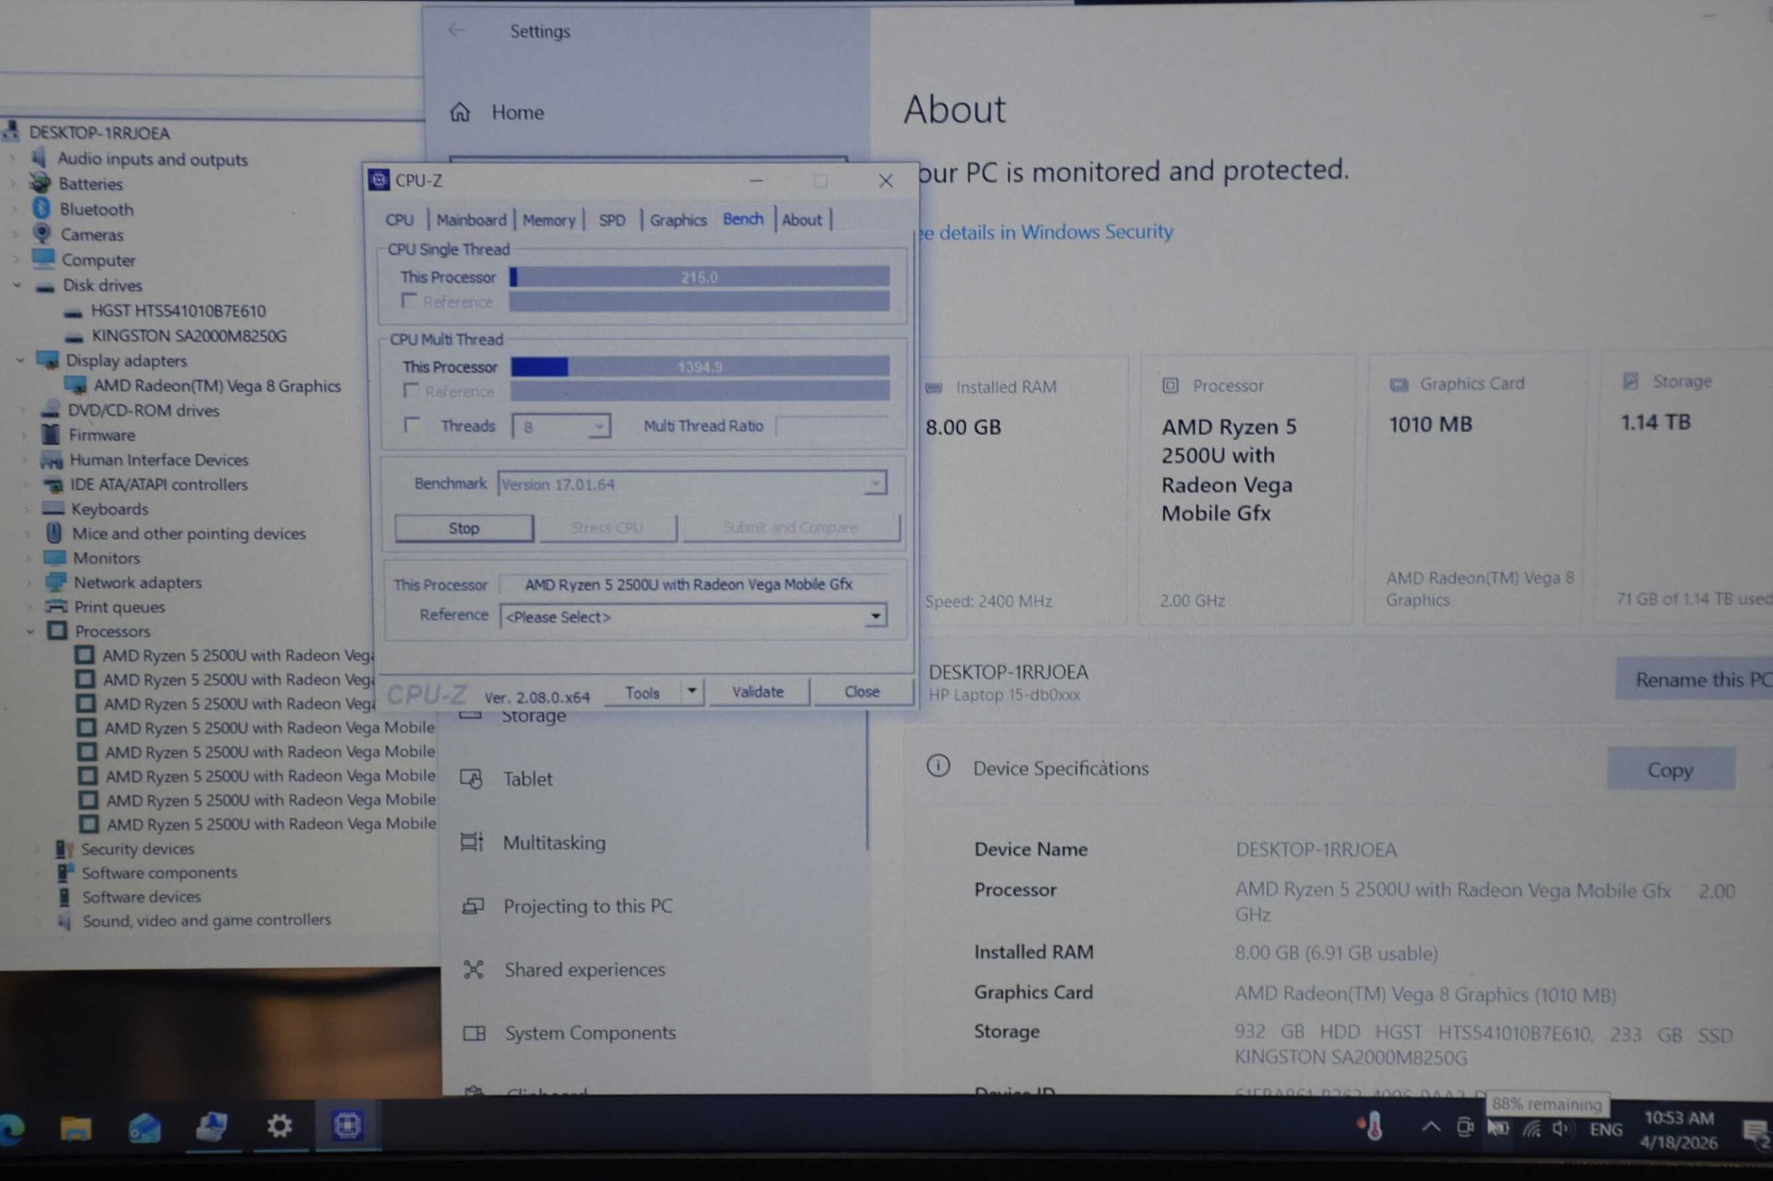This screenshot has width=1773, height=1181.
Task: Click the Home icon in Settings
Action: (460, 112)
